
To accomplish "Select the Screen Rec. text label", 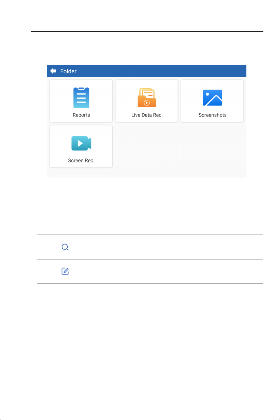I will 81,161.
